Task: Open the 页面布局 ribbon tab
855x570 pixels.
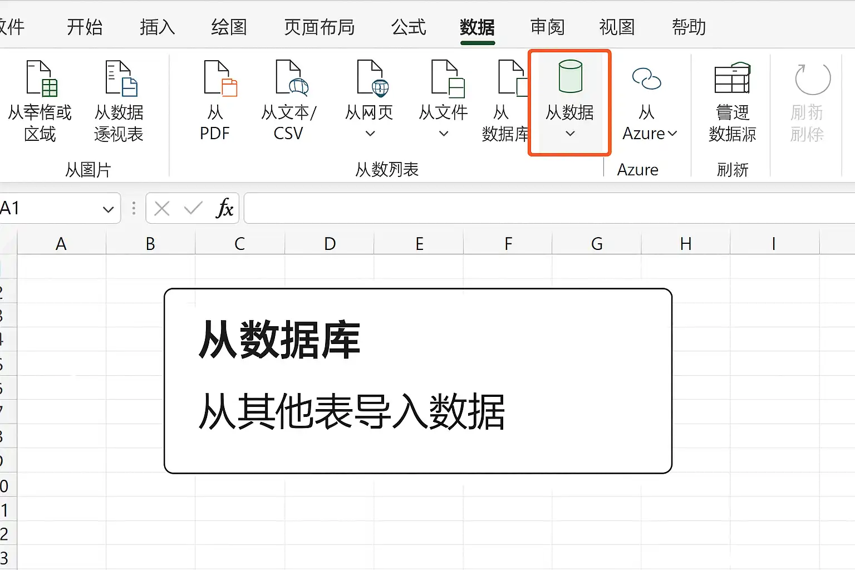Action: click(320, 27)
